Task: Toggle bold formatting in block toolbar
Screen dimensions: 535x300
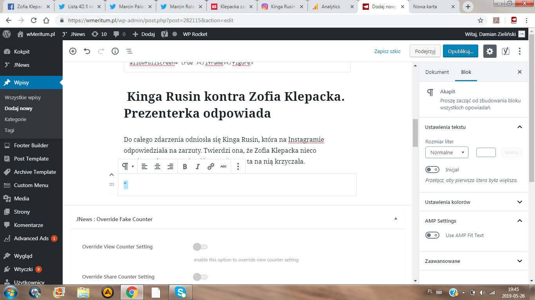Action: point(185,166)
